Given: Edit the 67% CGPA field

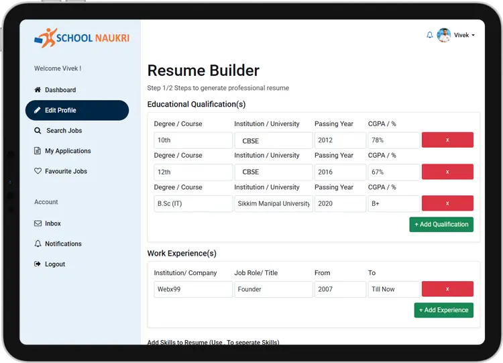Looking at the screenshot, I should pos(394,172).
